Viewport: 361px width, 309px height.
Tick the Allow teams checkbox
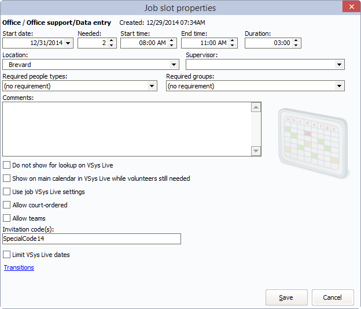pos(7,218)
